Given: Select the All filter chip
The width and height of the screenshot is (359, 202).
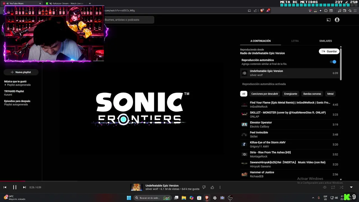Looking at the screenshot, I should (x=244, y=94).
